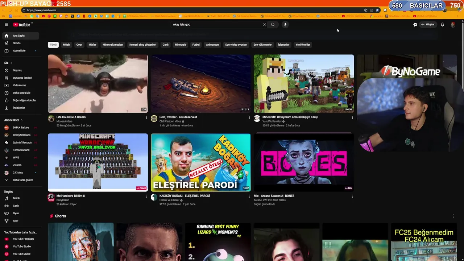Open options for KADIKÖY BOĞASI video

[x=249, y=196]
